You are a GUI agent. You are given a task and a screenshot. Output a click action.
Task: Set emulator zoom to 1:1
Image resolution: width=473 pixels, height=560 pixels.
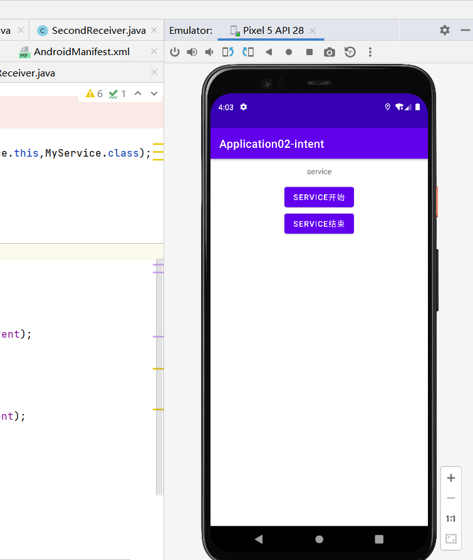(451, 519)
